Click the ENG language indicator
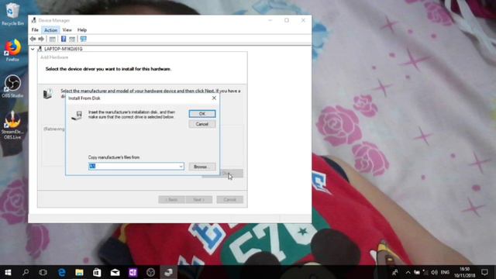Screen dimensions: 496x279 (x=445, y=272)
